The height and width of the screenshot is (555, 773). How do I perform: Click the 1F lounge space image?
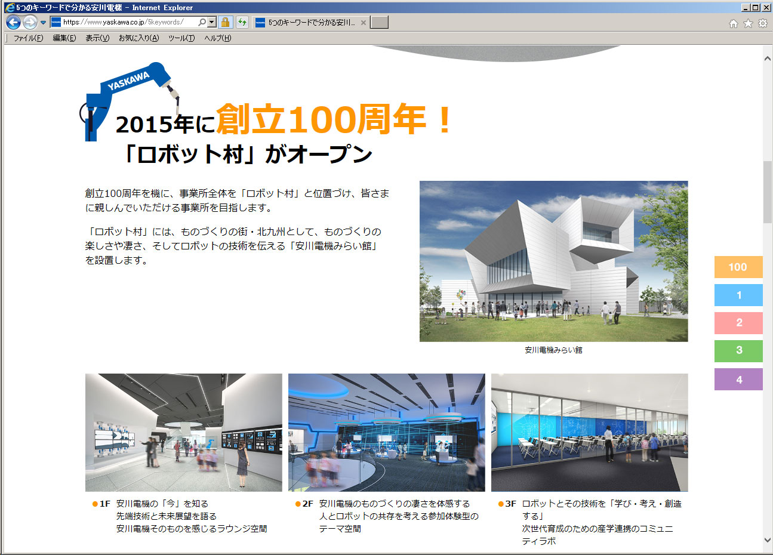[x=183, y=432]
